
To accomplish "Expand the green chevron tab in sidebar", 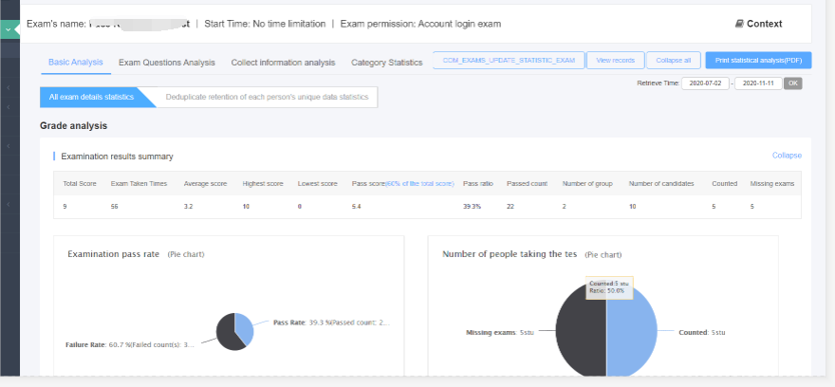I will tap(9, 29).
